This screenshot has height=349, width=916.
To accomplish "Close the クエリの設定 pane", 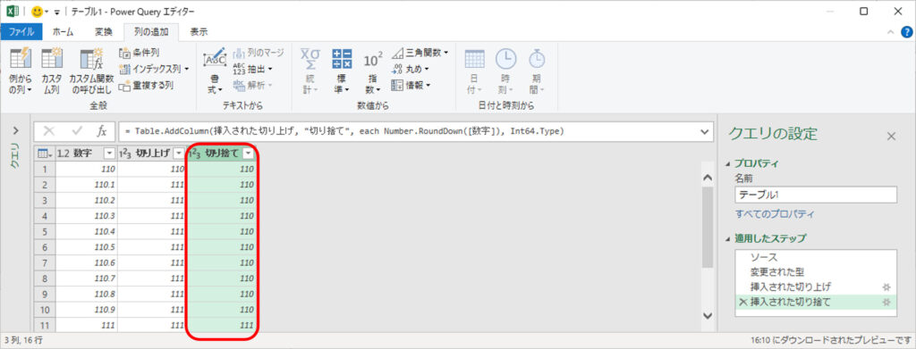I will coord(891,137).
